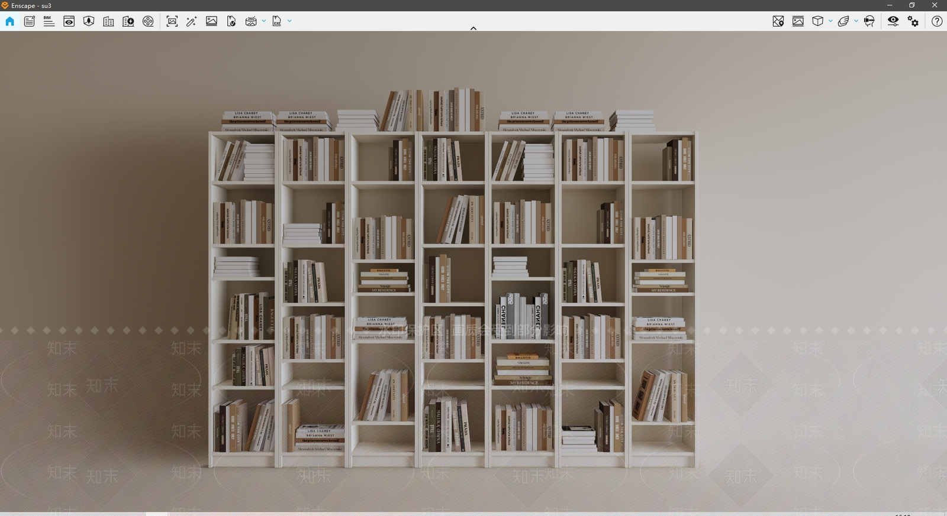Toggle the VR headset mode
Screen dimensions: 947x516
pyautogui.click(x=869, y=21)
